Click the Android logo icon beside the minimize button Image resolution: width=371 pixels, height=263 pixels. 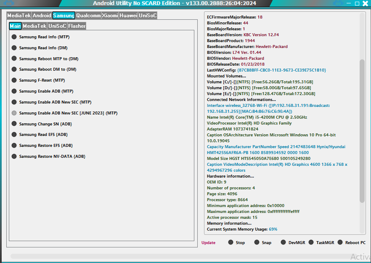click(x=338, y=3)
